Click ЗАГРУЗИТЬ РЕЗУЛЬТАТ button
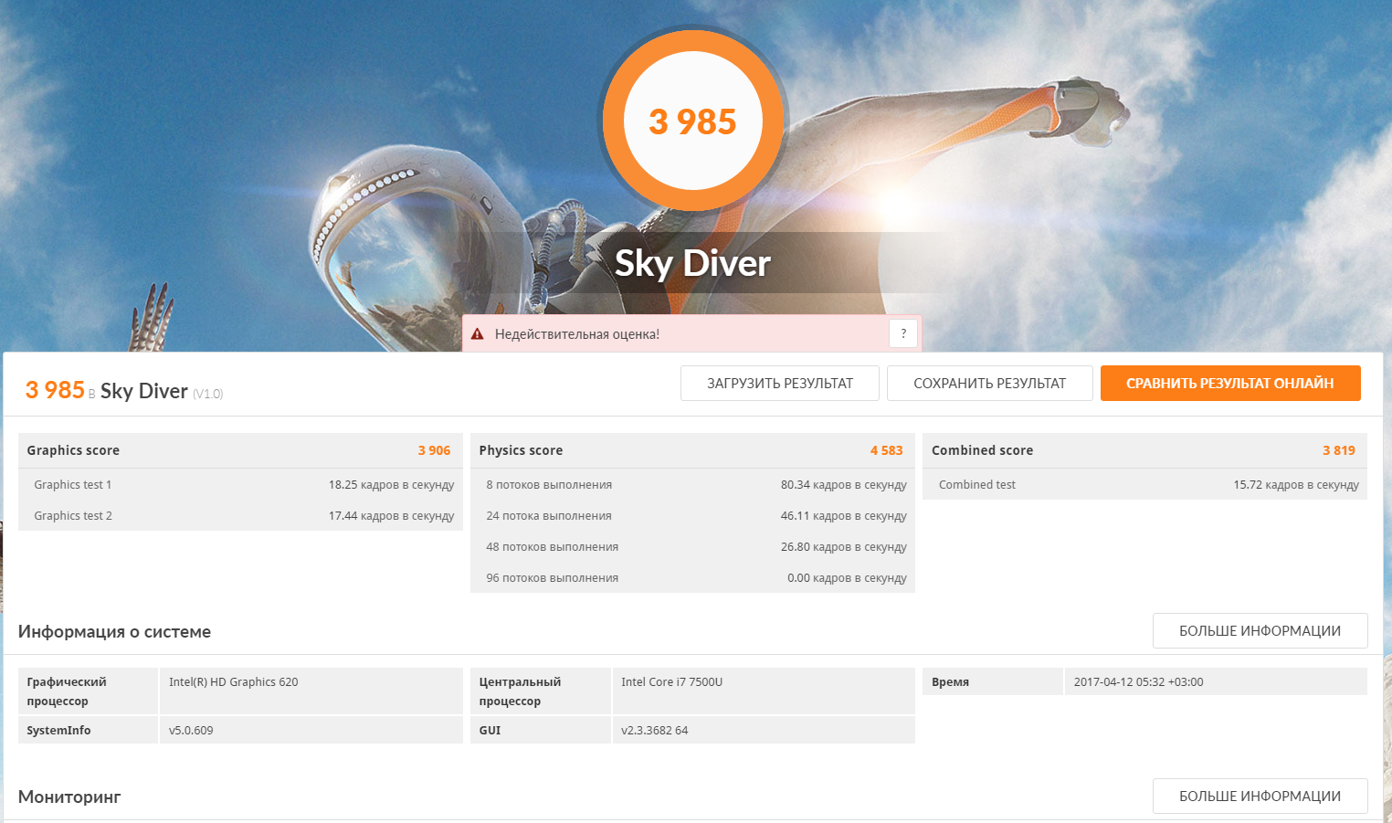This screenshot has width=1392, height=823. tap(780, 384)
